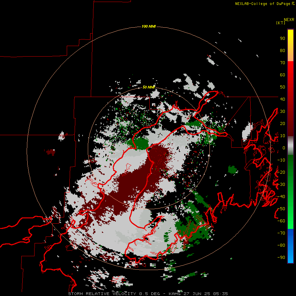Click the NEXLAB-College of DuPage header text

coord(264,4)
